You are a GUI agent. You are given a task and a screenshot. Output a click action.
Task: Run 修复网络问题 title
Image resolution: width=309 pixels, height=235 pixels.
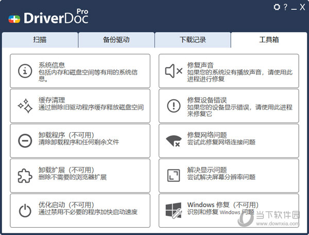pos(207,135)
